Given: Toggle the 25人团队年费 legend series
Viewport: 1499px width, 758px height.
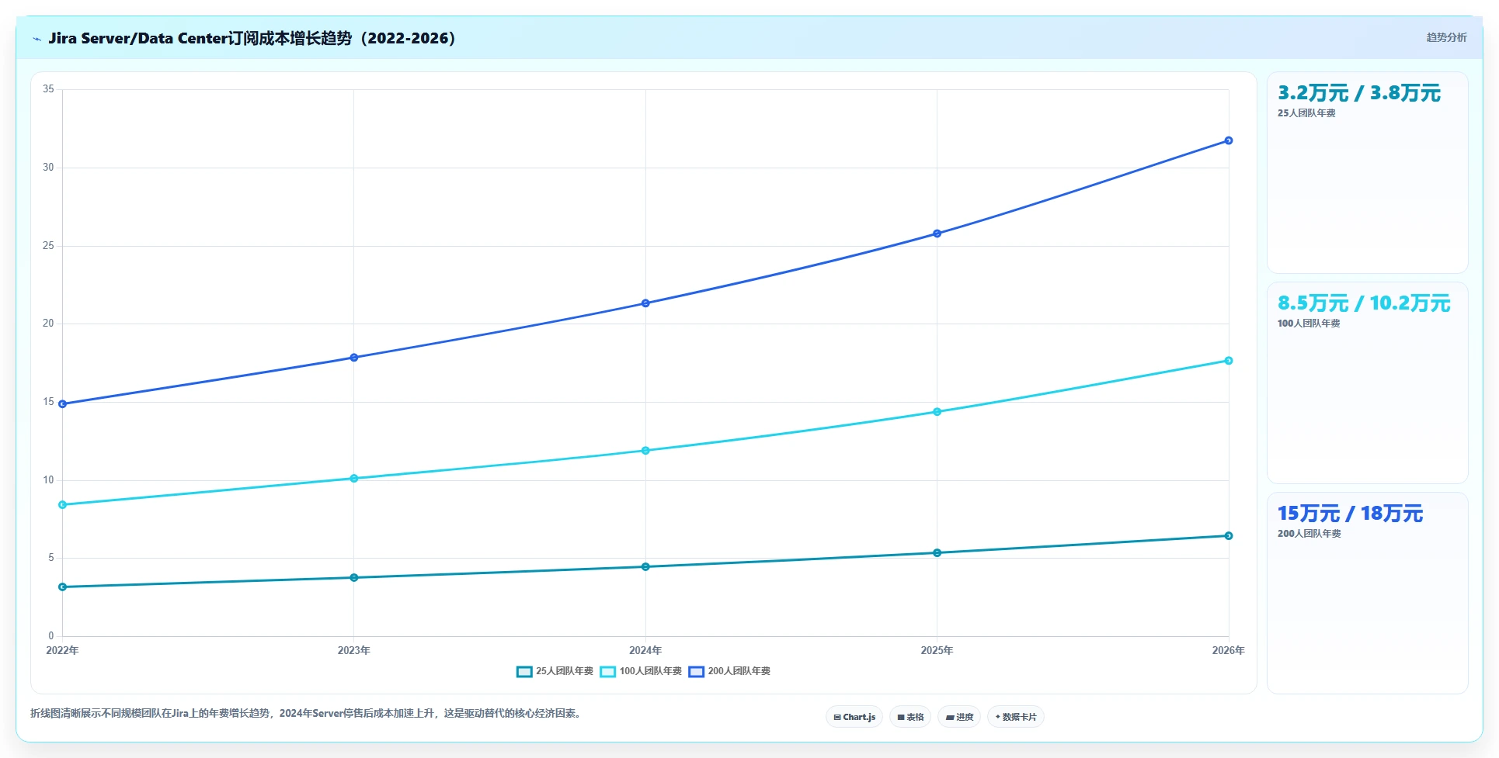Looking at the screenshot, I should 555,671.
